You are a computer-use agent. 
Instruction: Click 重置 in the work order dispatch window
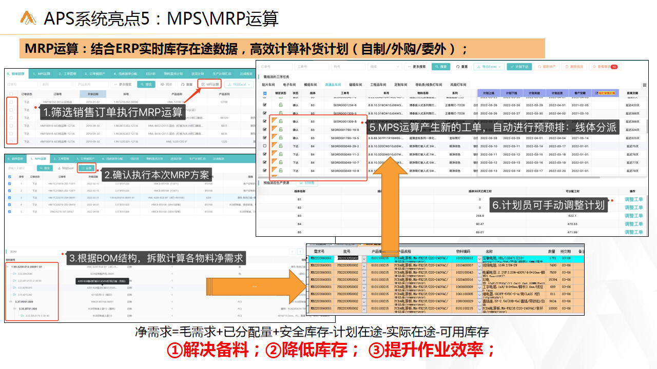[x=462, y=67]
